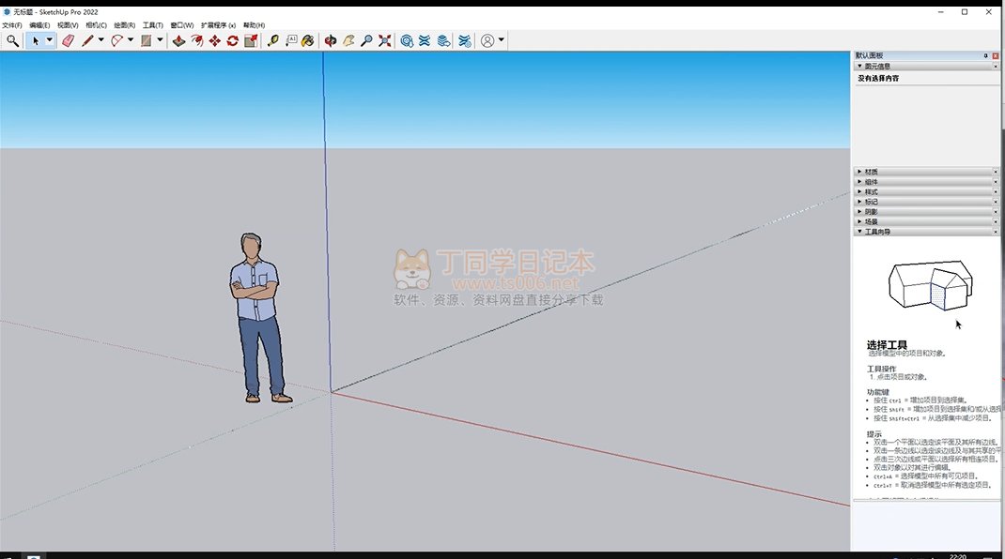This screenshot has height=559, width=1005.
Task: Expand the 阴影 (Shadows) panel
Action: 870,211
